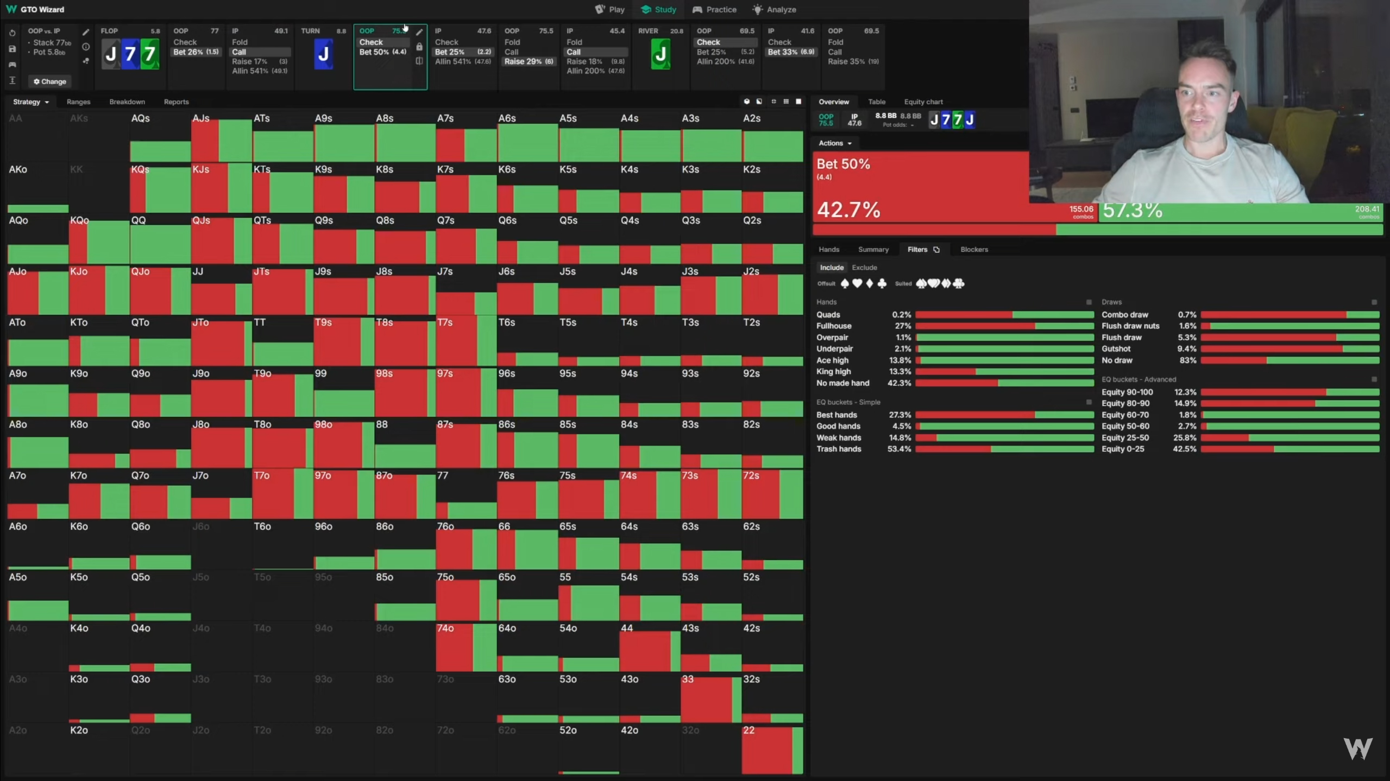Open the Blockers tab
Viewport: 1390px width, 781px height.
point(974,250)
